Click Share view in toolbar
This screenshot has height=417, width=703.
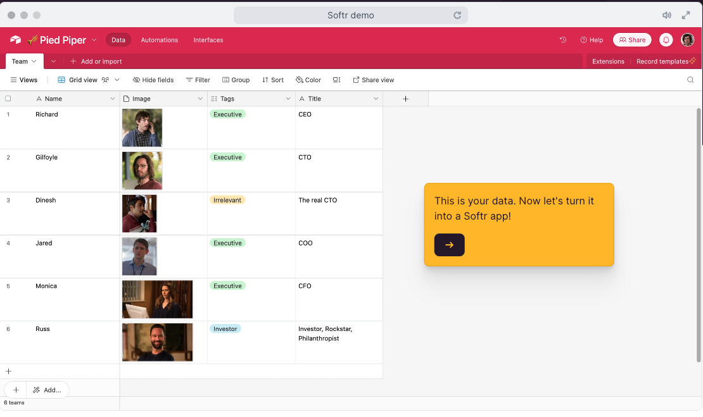point(374,80)
